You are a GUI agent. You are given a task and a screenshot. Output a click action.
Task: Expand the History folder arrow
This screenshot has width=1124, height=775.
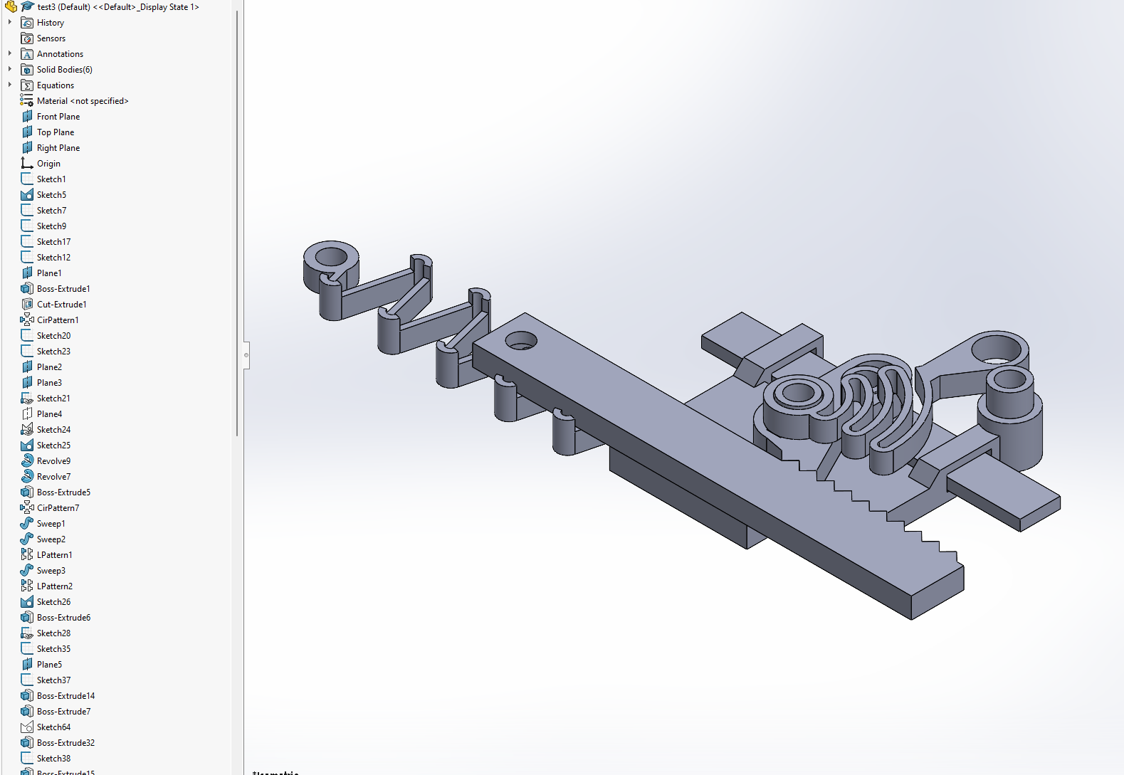(x=10, y=23)
